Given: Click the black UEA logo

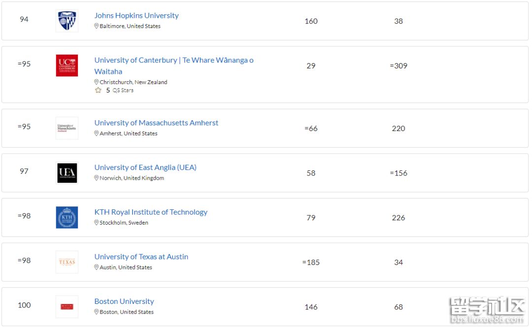Looking at the screenshot, I should pyautogui.click(x=67, y=173).
